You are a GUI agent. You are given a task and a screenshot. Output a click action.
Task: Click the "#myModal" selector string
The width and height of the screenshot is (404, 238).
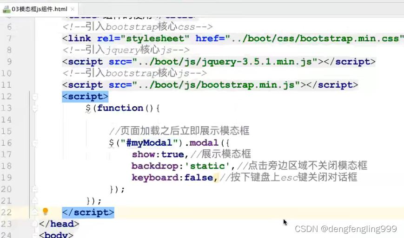[149, 143]
